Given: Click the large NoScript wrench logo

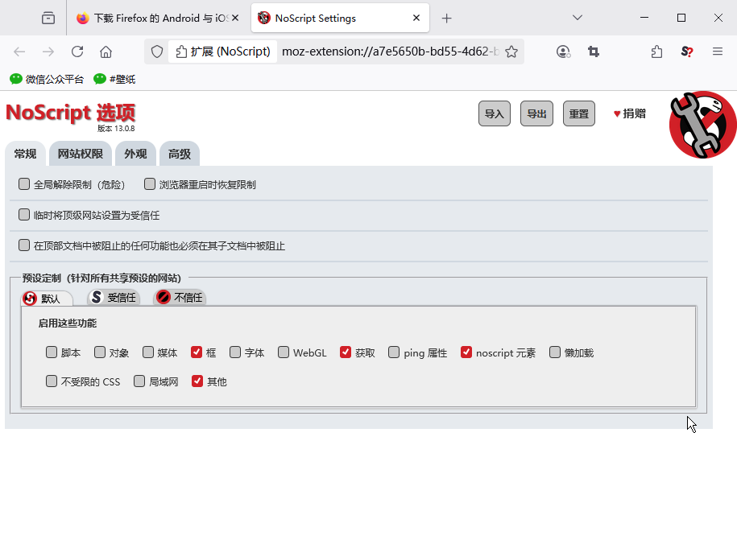Looking at the screenshot, I should pos(702,125).
